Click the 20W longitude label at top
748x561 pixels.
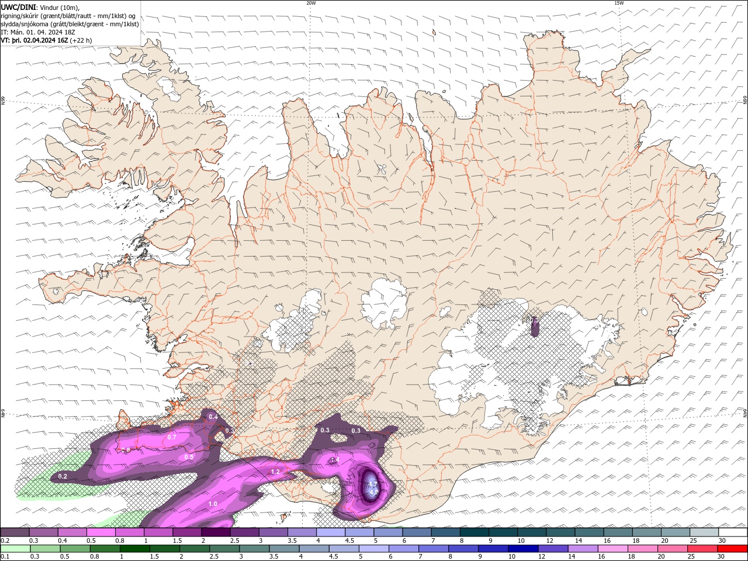(311, 3)
